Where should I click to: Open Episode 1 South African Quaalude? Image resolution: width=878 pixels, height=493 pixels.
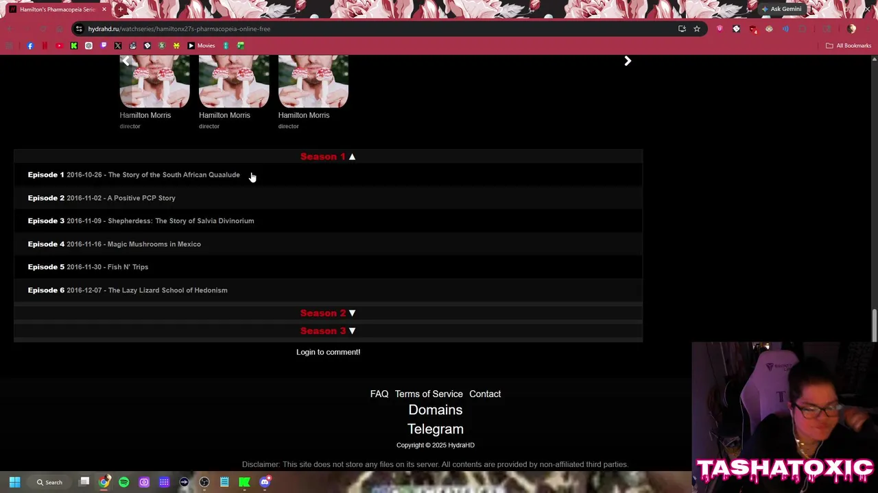(x=134, y=175)
